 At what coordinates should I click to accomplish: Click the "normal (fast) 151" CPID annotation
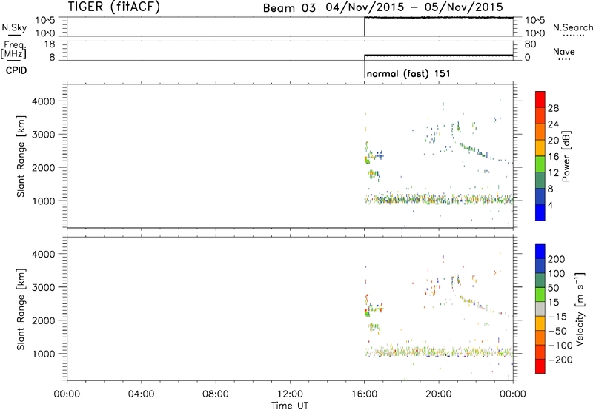[408, 73]
